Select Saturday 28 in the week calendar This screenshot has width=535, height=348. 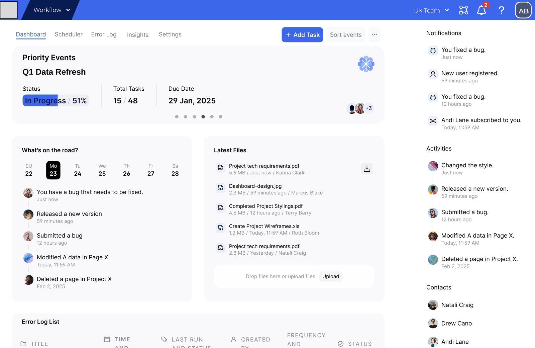(x=175, y=170)
